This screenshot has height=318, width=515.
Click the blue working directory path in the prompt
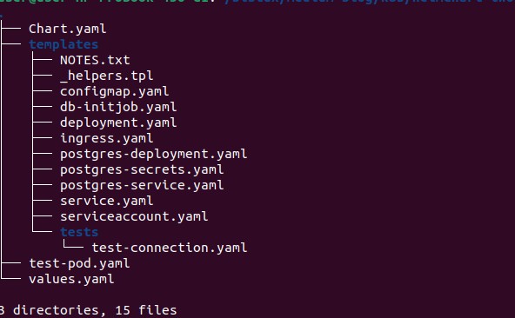[x=370, y=2]
